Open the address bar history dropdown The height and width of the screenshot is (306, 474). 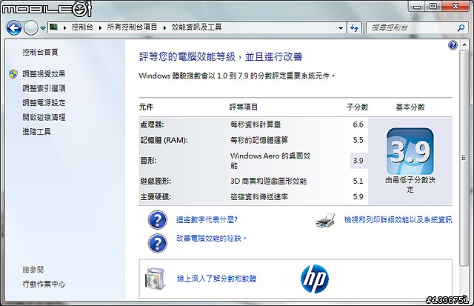[341, 28]
